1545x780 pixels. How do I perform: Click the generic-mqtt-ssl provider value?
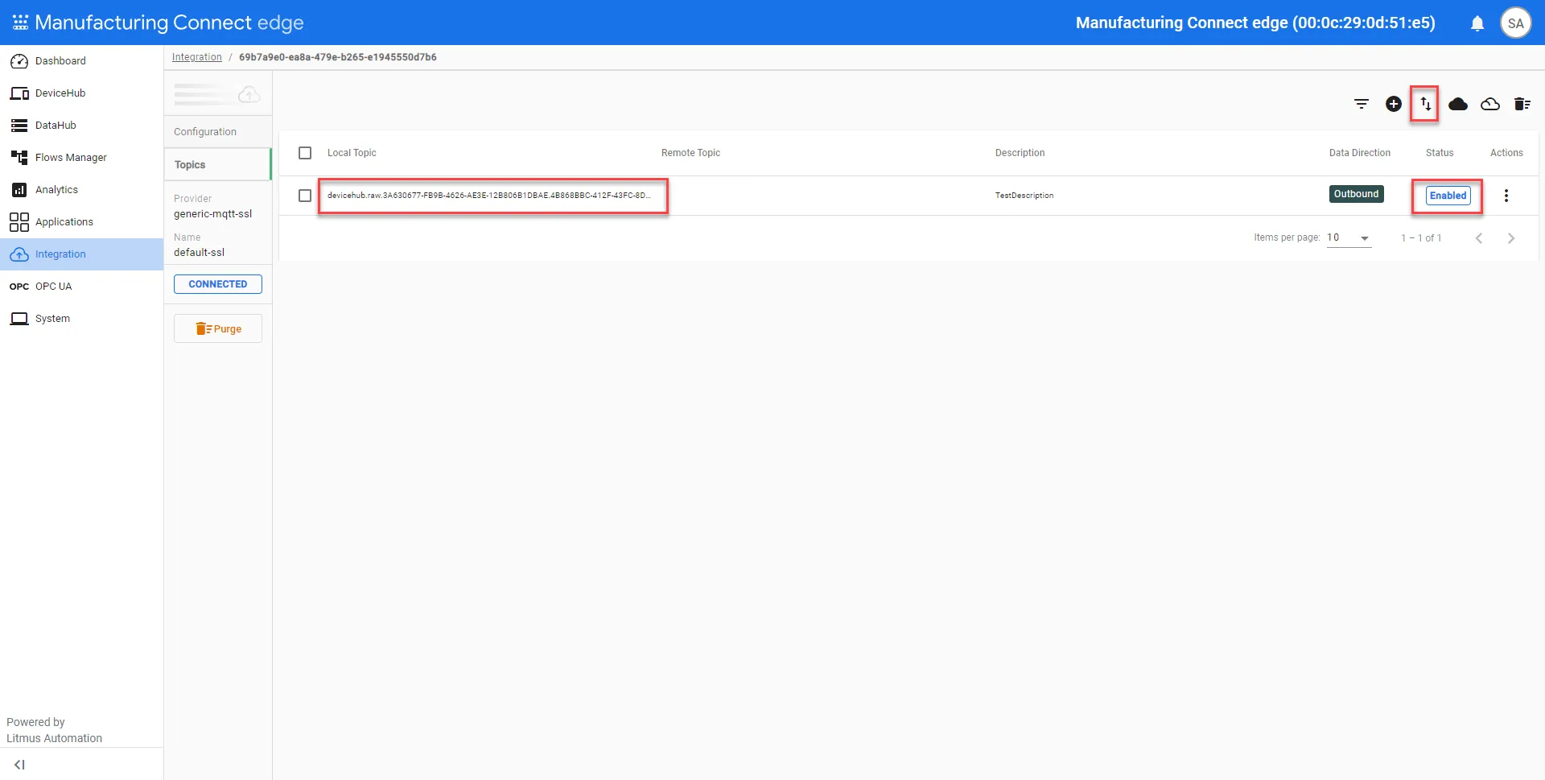[212, 214]
